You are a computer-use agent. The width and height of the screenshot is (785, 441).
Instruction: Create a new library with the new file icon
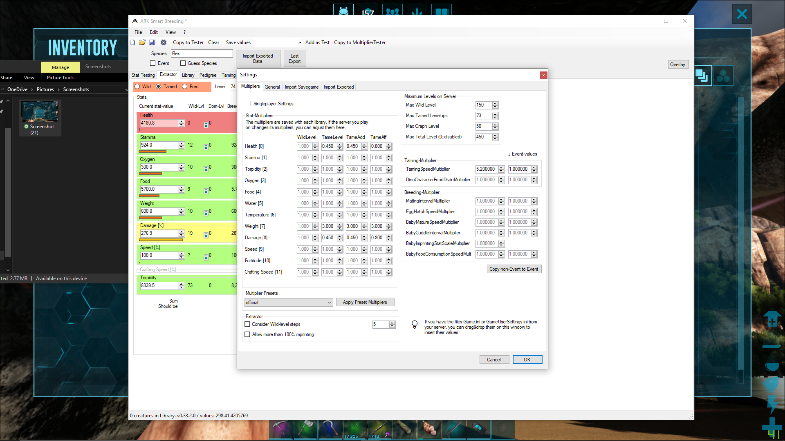(132, 42)
